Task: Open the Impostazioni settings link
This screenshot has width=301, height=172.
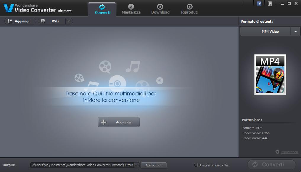Action: click(x=289, y=152)
